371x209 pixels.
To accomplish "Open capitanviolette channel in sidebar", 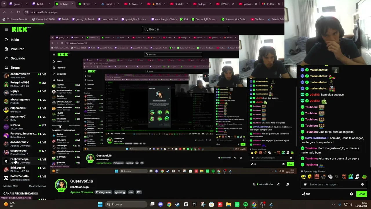I will coord(25,76).
